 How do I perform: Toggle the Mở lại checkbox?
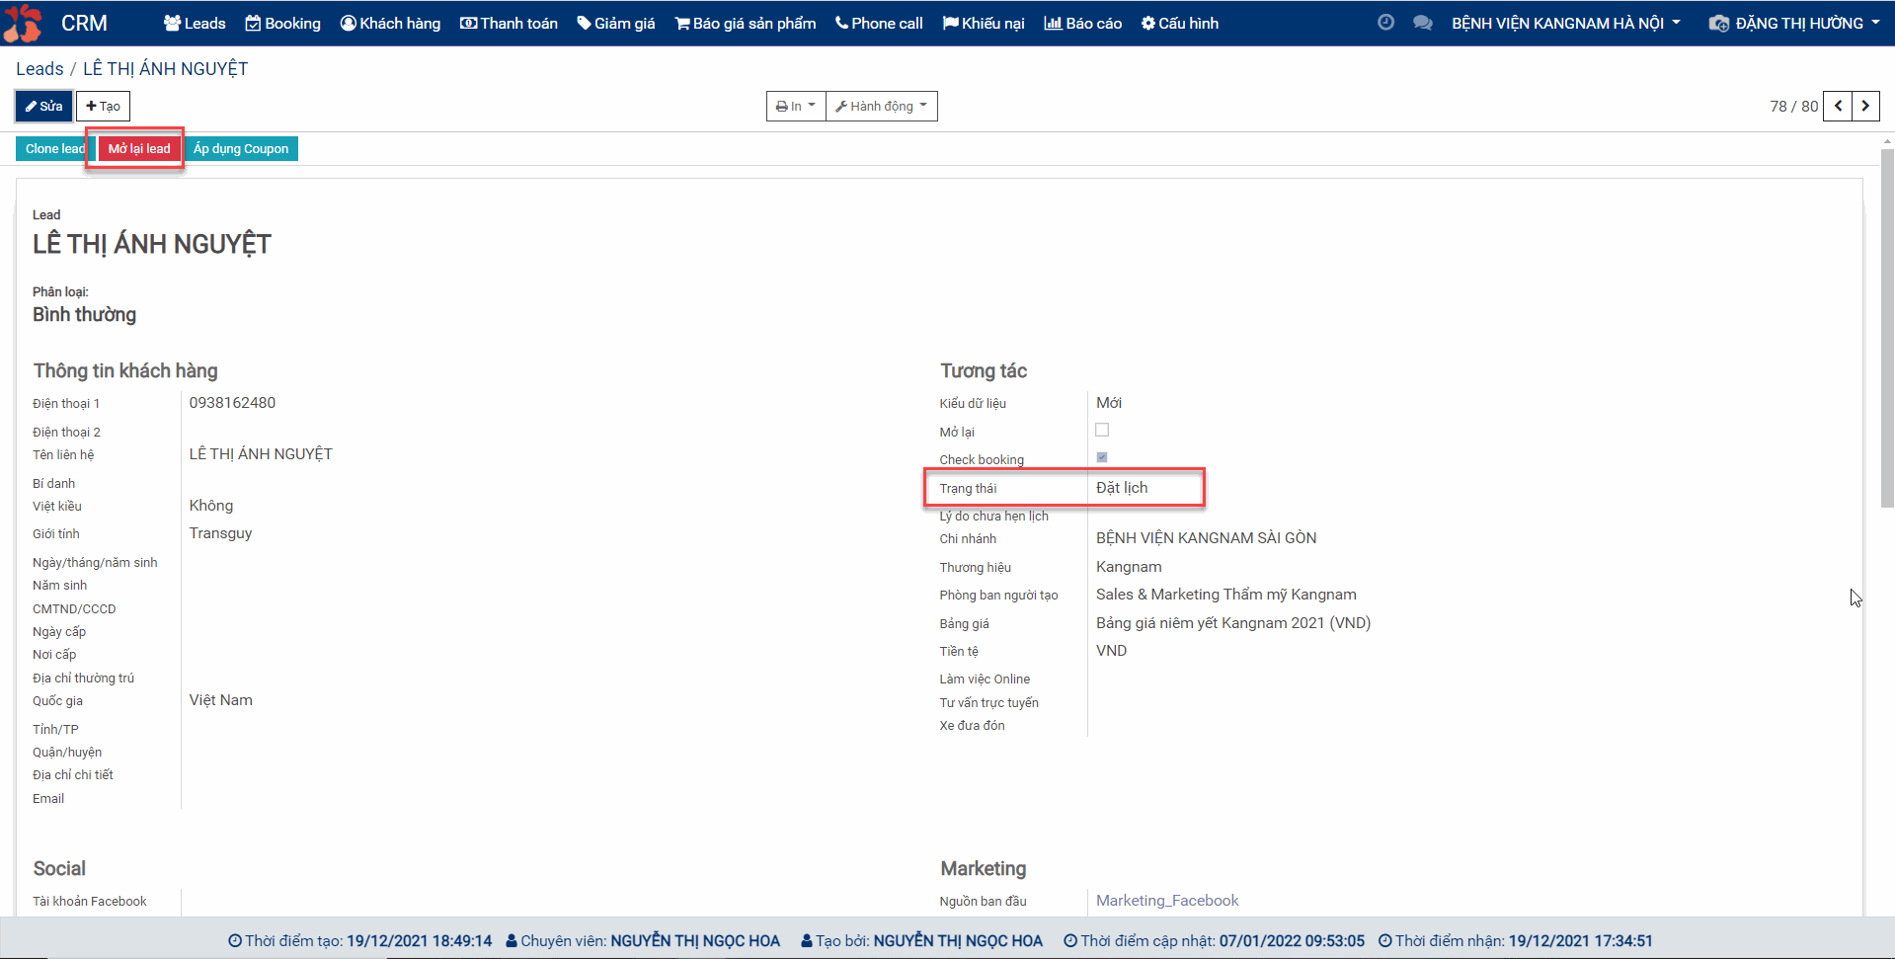point(1102,430)
